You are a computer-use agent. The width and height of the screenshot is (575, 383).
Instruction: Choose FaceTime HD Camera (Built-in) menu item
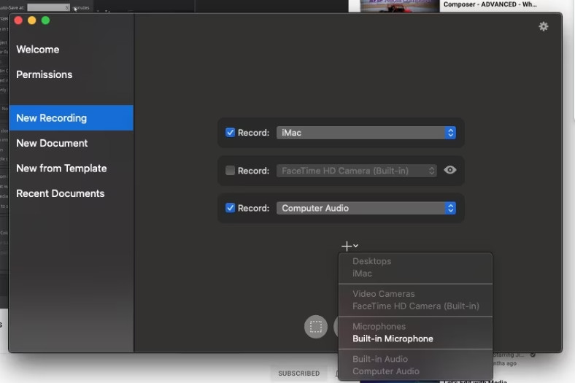tap(416, 306)
